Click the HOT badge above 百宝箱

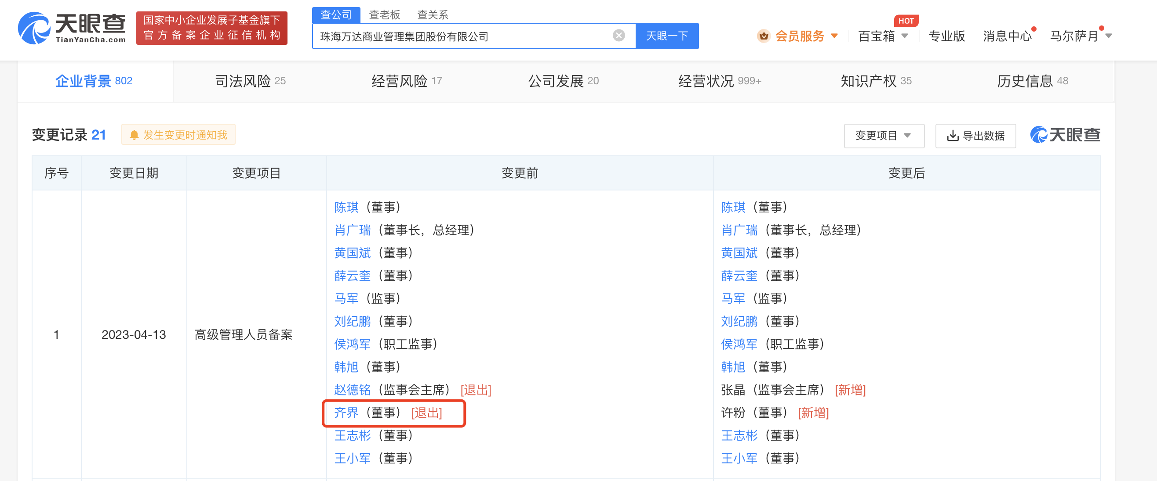[x=906, y=21]
